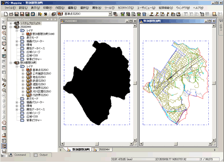Click the E/N coordinates readout in status bar
Viewport: 224px width, 162px height.
[x=177, y=159]
